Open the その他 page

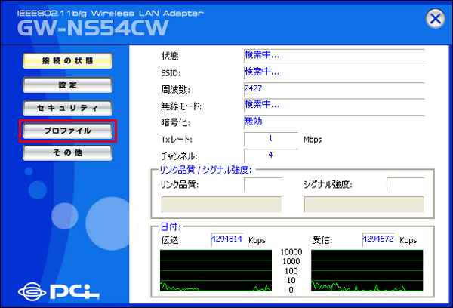(x=67, y=152)
